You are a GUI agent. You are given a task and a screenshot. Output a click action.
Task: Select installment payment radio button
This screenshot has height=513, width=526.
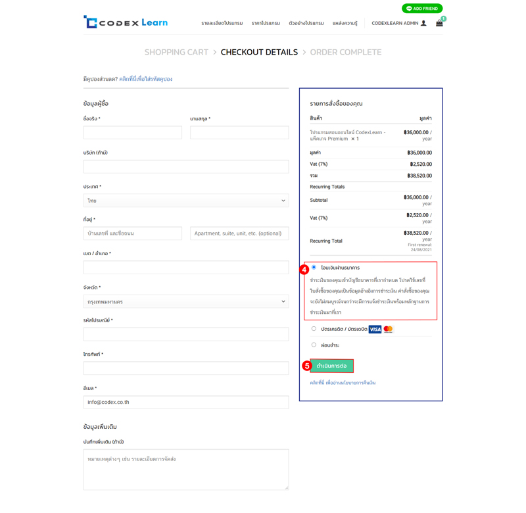314,345
